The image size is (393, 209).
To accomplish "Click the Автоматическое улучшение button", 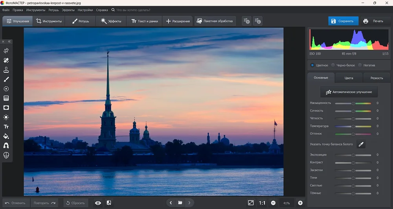I will [x=349, y=92].
